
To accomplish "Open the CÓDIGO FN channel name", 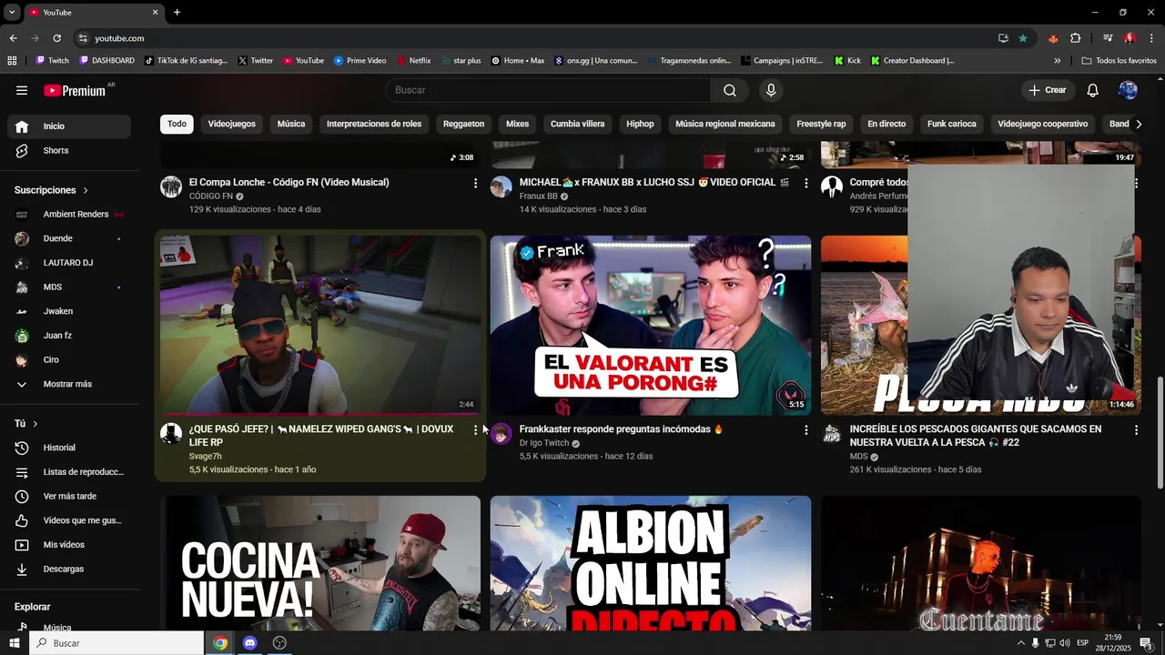I will coord(211,196).
